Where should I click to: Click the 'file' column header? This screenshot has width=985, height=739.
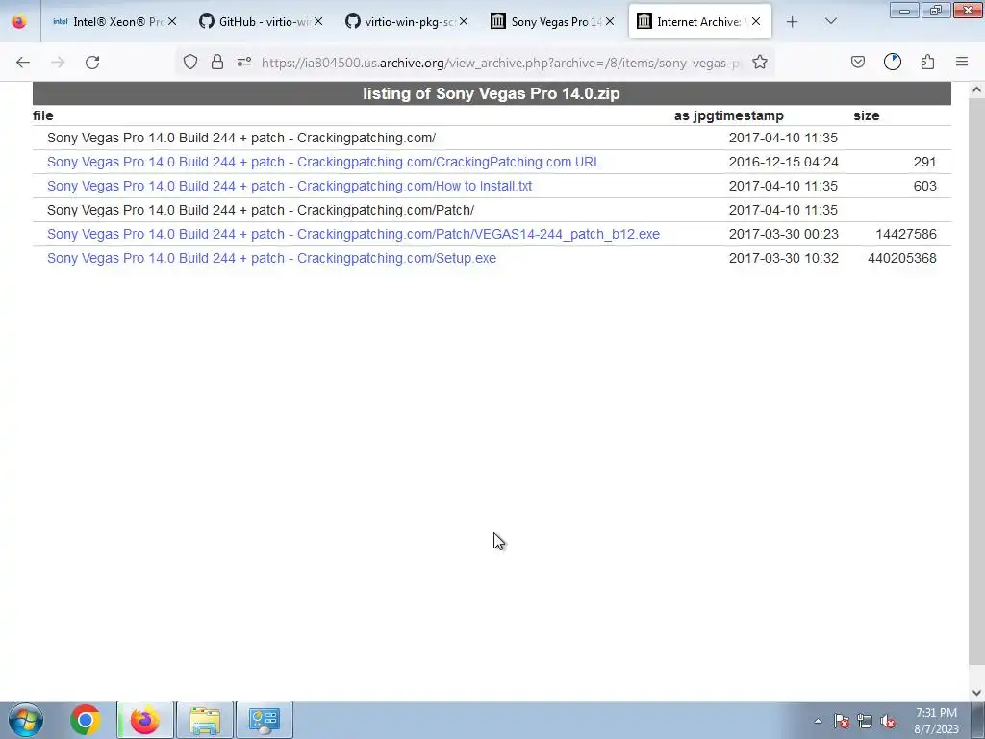pyautogui.click(x=43, y=115)
